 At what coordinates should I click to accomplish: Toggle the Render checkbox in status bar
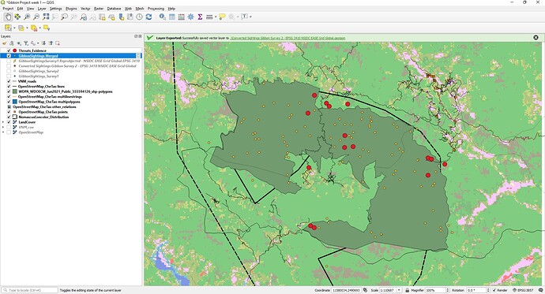(494, 290)
